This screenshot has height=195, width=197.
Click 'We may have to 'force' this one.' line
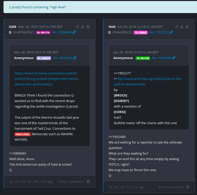click(133, 170)
